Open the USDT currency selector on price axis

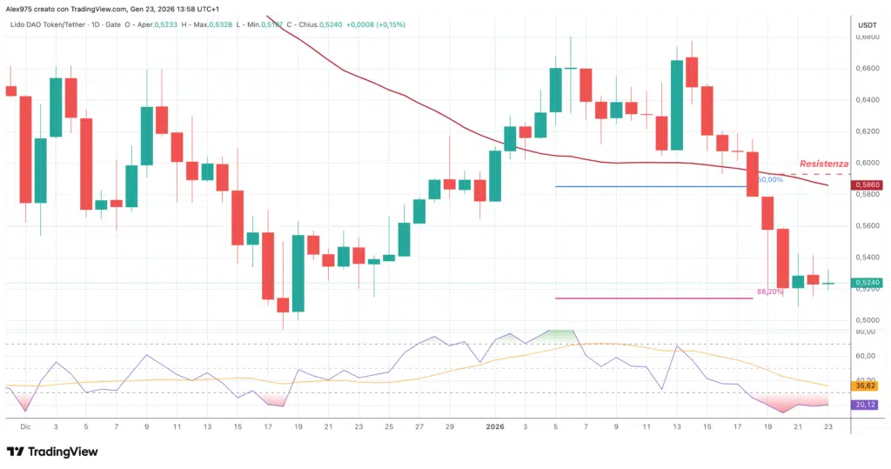tap(867, 26)
